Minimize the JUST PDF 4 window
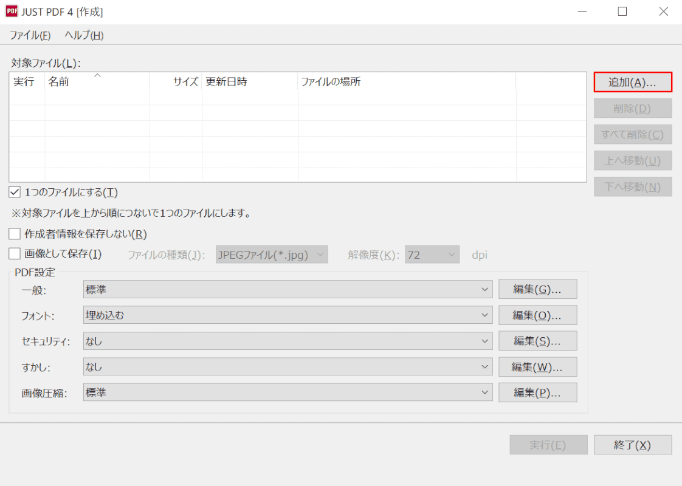 point(582,12)
